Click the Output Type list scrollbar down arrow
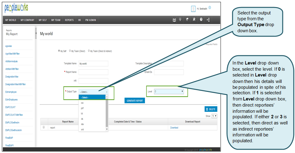The image size is (295, 153). (107, 130)
